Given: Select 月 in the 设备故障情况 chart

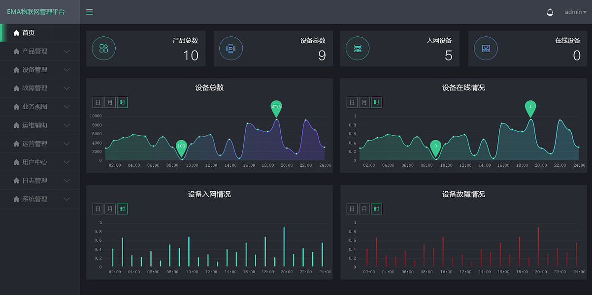Looking at the screenshot, I should coord(364,209).
